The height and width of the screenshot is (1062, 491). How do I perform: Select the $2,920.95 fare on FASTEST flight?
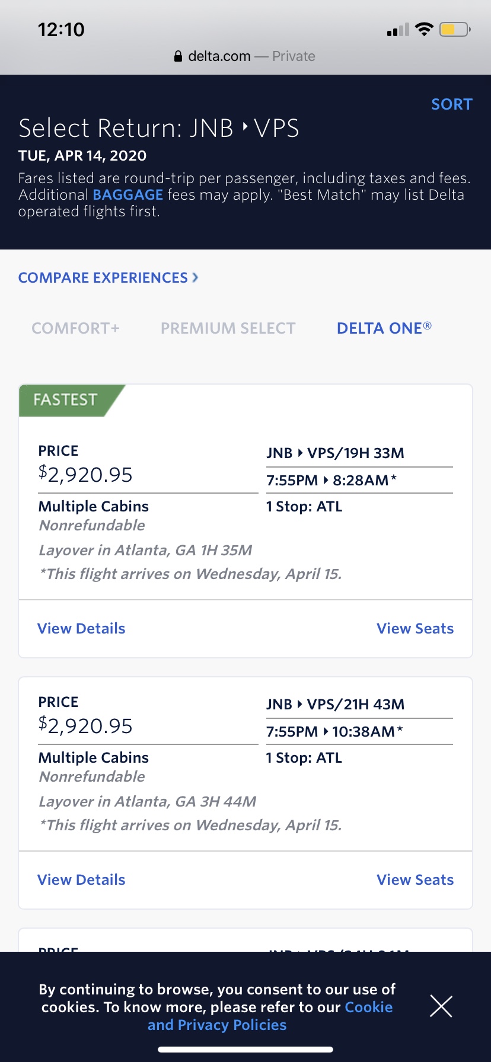point(85,474)
